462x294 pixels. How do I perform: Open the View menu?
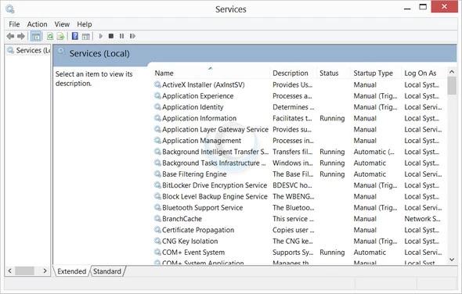point(62,24)
